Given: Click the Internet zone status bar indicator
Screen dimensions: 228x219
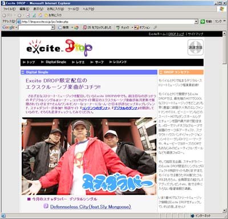Looking at the screenshot, I should click(201, 216).
